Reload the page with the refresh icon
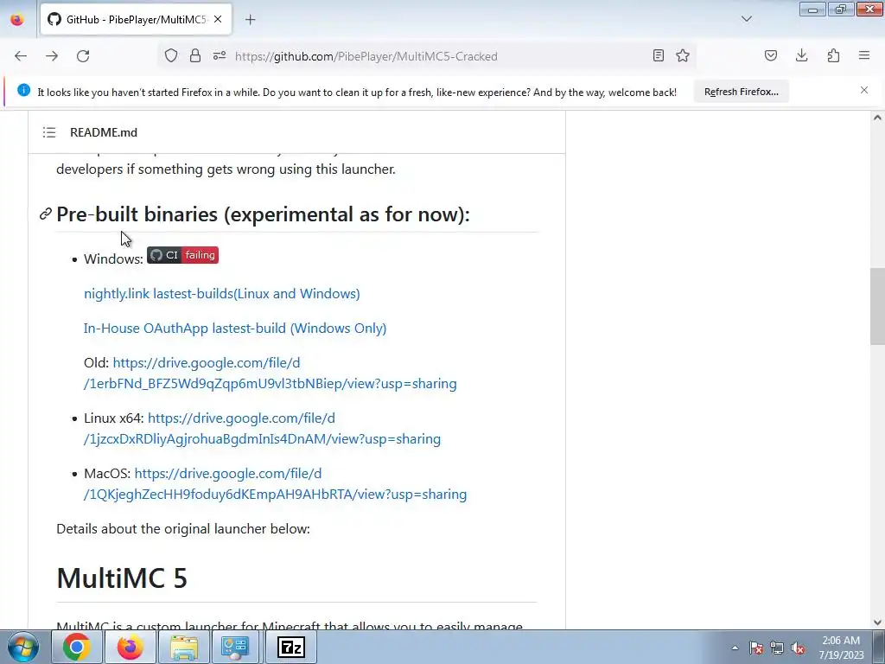Screen dimensions: 885x664 (x=83, y=56)
